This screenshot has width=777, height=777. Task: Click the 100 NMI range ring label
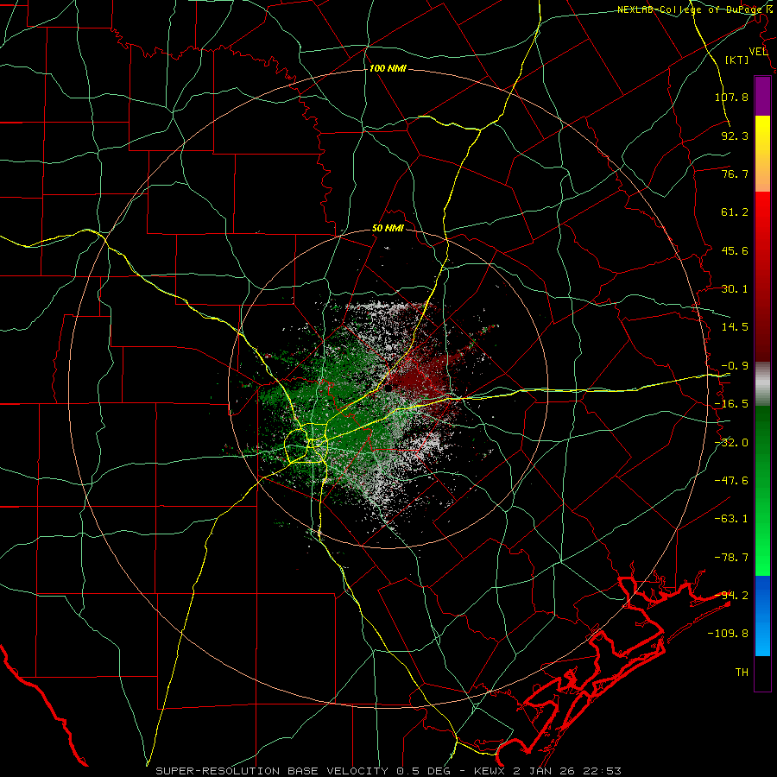[388, 68]
